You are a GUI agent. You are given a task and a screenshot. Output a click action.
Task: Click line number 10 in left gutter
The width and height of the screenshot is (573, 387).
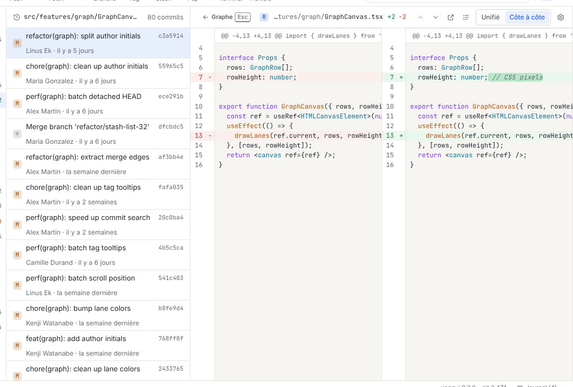pyautogui.click(x=199, y=106)
